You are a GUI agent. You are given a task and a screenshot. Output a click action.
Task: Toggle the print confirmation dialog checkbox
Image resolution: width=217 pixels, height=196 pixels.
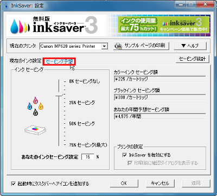click(x=130, y=163)
